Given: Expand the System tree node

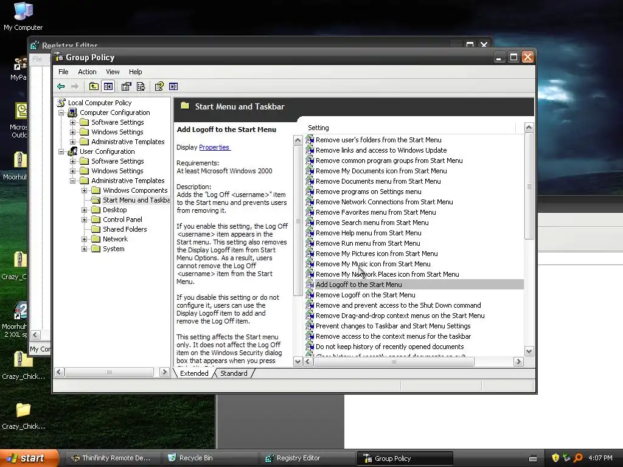Looking at the screenshot, I should (84, 249).
